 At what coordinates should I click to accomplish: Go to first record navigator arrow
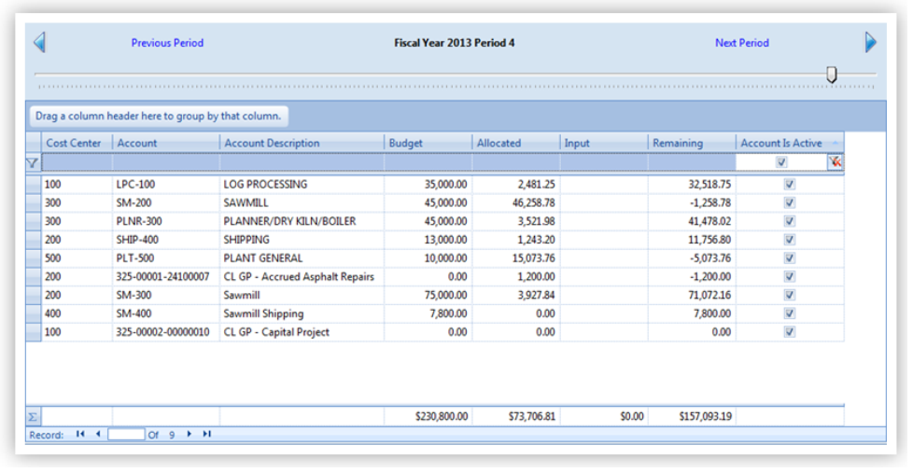pyautogui.click(x=79, y=434)
